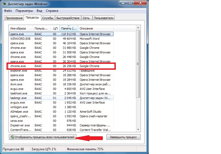Screen dimensions: 221x154
Task: Switch to the Службы tab
Action: click(x=47, y=18)
